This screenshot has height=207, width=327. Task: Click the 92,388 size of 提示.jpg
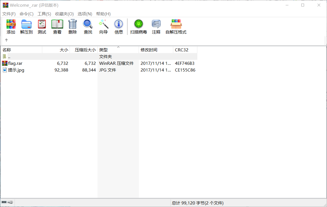61,70
